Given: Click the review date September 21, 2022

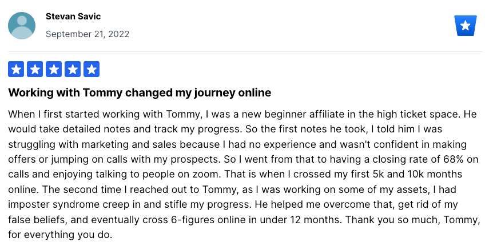Looking at the screenshot, I should point(88,34).
